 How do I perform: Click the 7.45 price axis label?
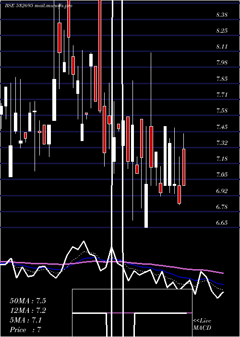(x=222, y=127)
